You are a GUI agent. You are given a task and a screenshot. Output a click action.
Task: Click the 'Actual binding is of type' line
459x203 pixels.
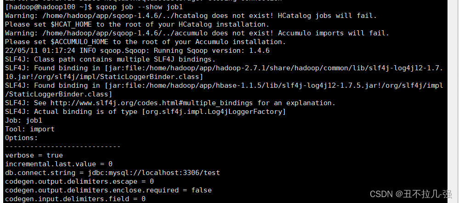tap(146, 112)
